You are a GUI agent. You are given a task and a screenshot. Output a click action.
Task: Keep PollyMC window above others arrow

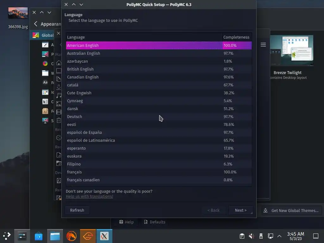click(73, 4)
